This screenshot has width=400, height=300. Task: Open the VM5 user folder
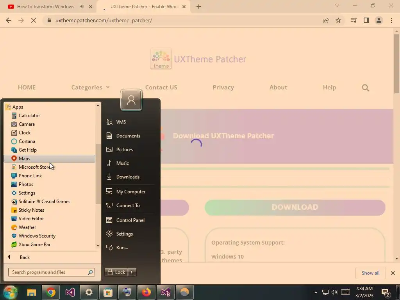tap(130, 122)
